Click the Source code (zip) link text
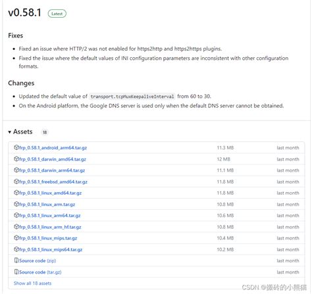312x294 pixels. 38,260
